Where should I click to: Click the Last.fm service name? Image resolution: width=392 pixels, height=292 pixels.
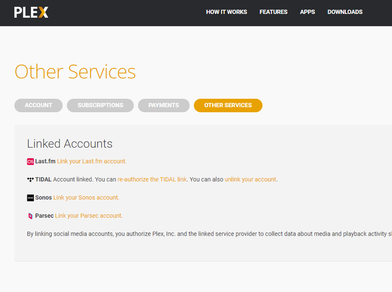pyautogui.click(x=45, y=162)
